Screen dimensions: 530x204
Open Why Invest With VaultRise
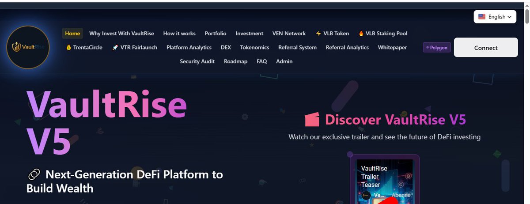(121, 34)
